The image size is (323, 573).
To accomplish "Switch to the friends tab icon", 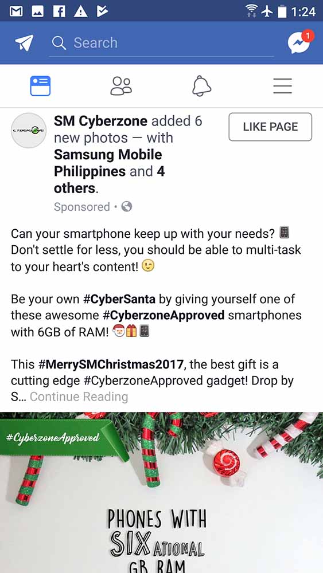I will (x=121, y=86).
